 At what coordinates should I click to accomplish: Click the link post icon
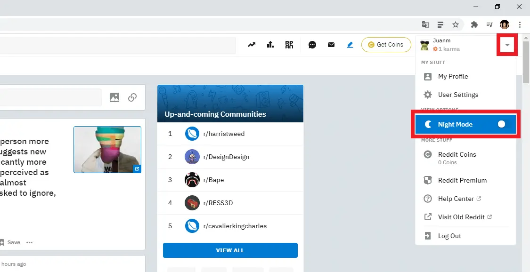pos(132,97)
